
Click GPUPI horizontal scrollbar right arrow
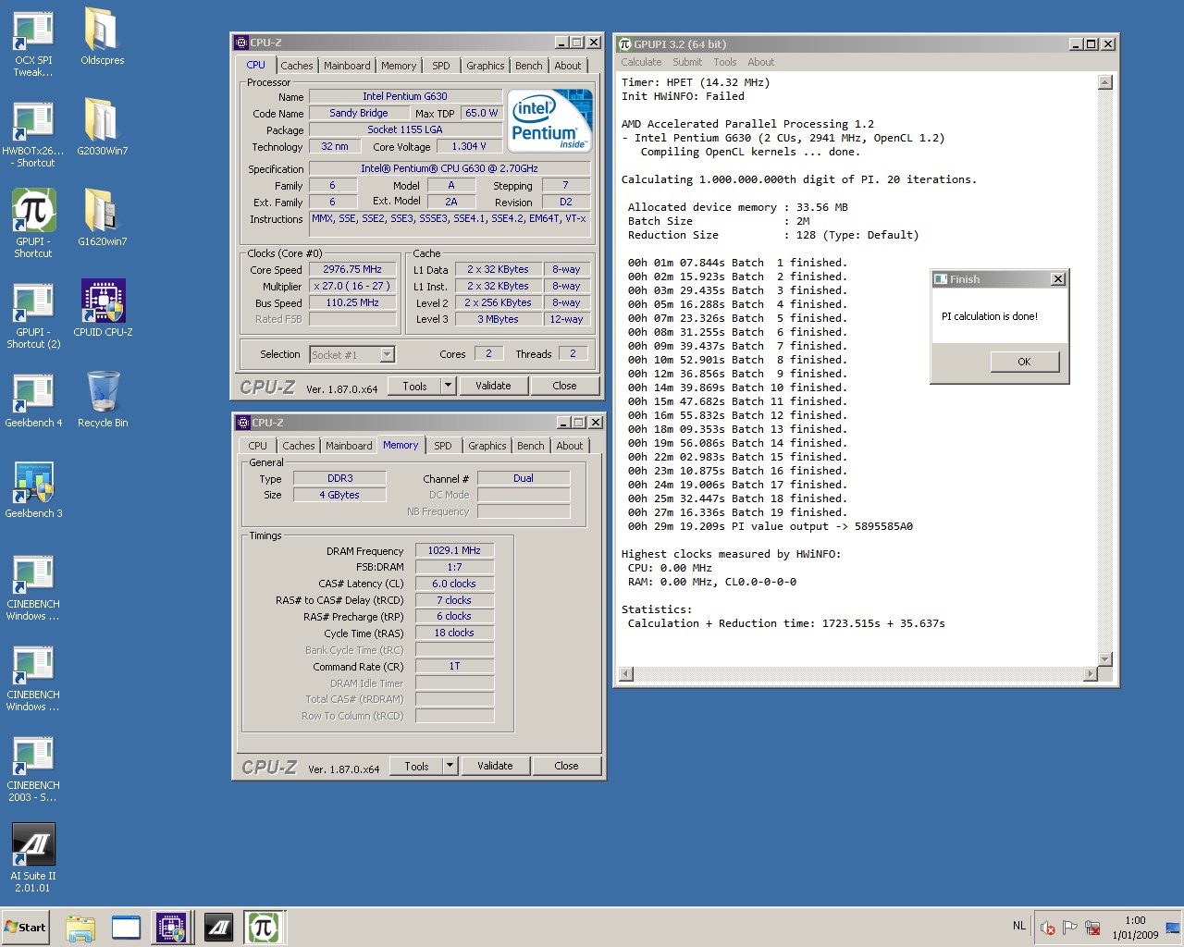point(1090,674)
